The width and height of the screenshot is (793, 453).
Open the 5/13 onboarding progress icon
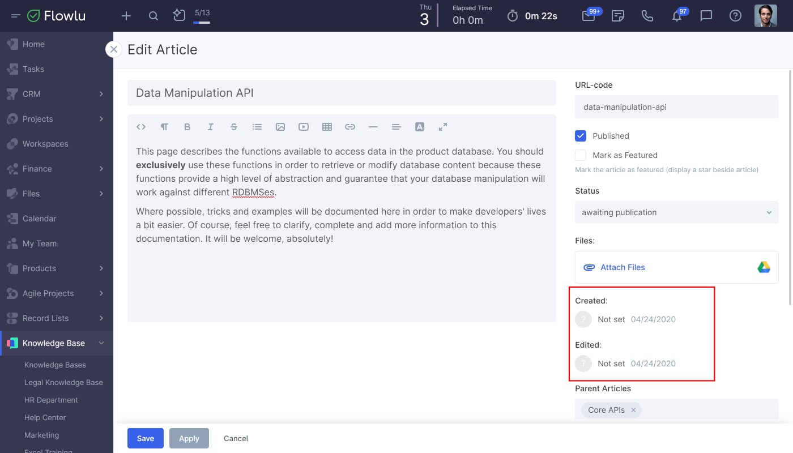point(180,15)
